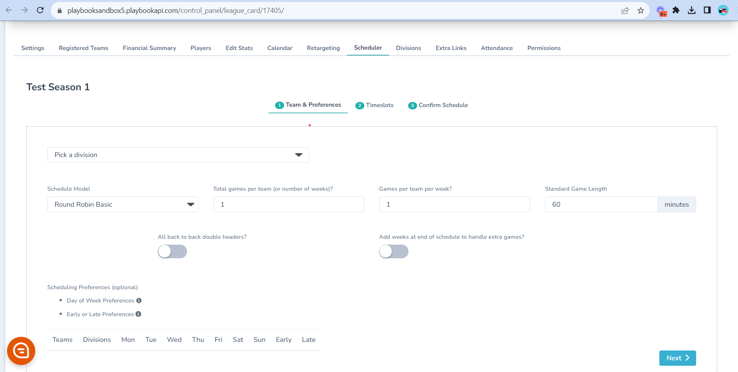Click info icon for Day of Week Preferences
This screenshot has width=738, height=372.
(x=139, y=300)
